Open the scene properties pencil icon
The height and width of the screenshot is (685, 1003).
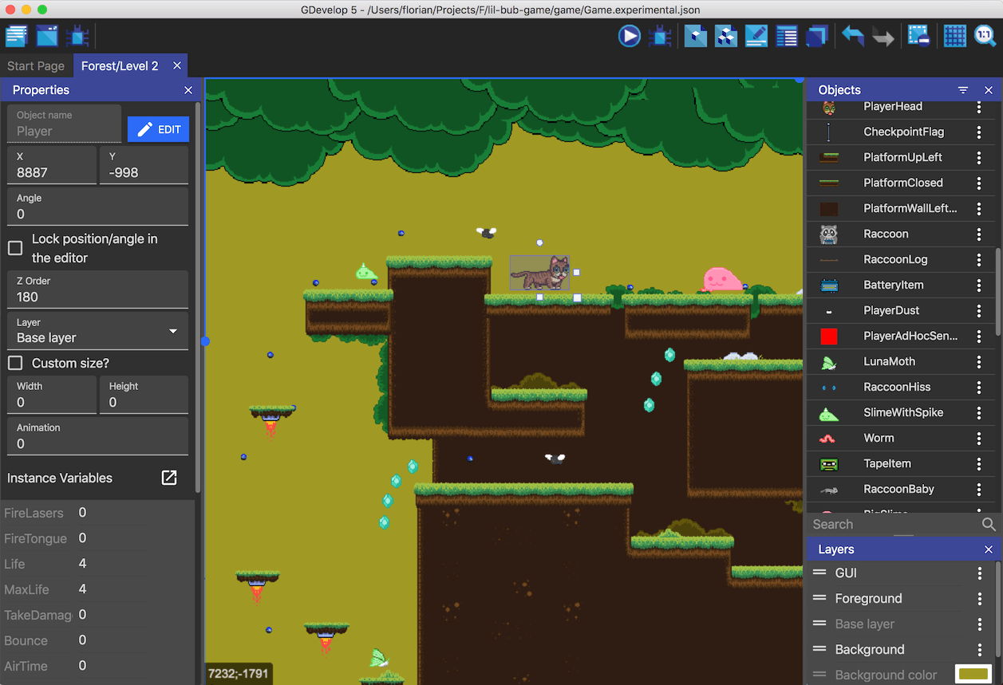point(756,35)
